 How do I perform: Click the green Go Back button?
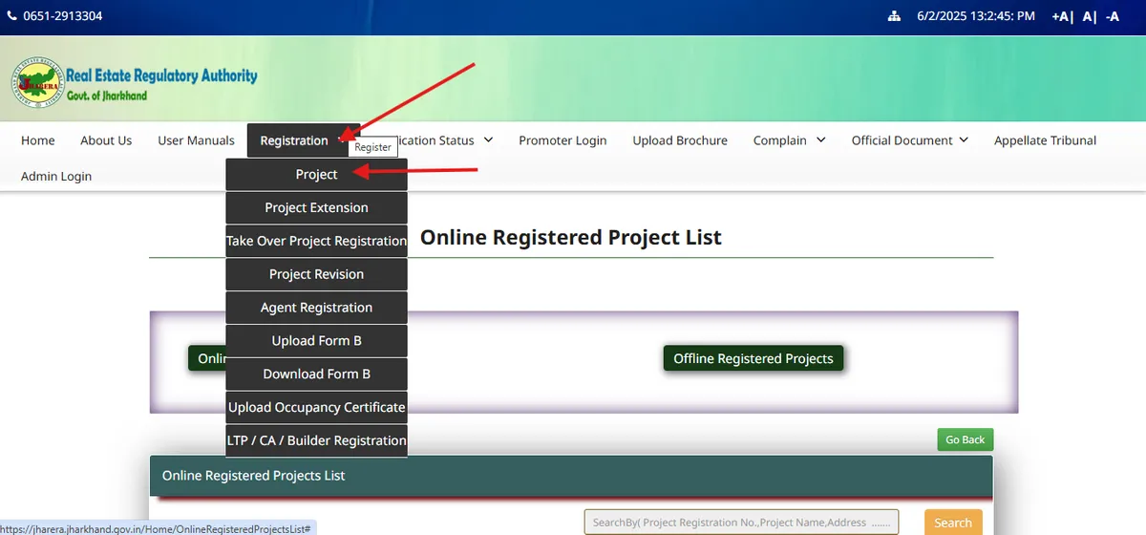coord(965,439)
